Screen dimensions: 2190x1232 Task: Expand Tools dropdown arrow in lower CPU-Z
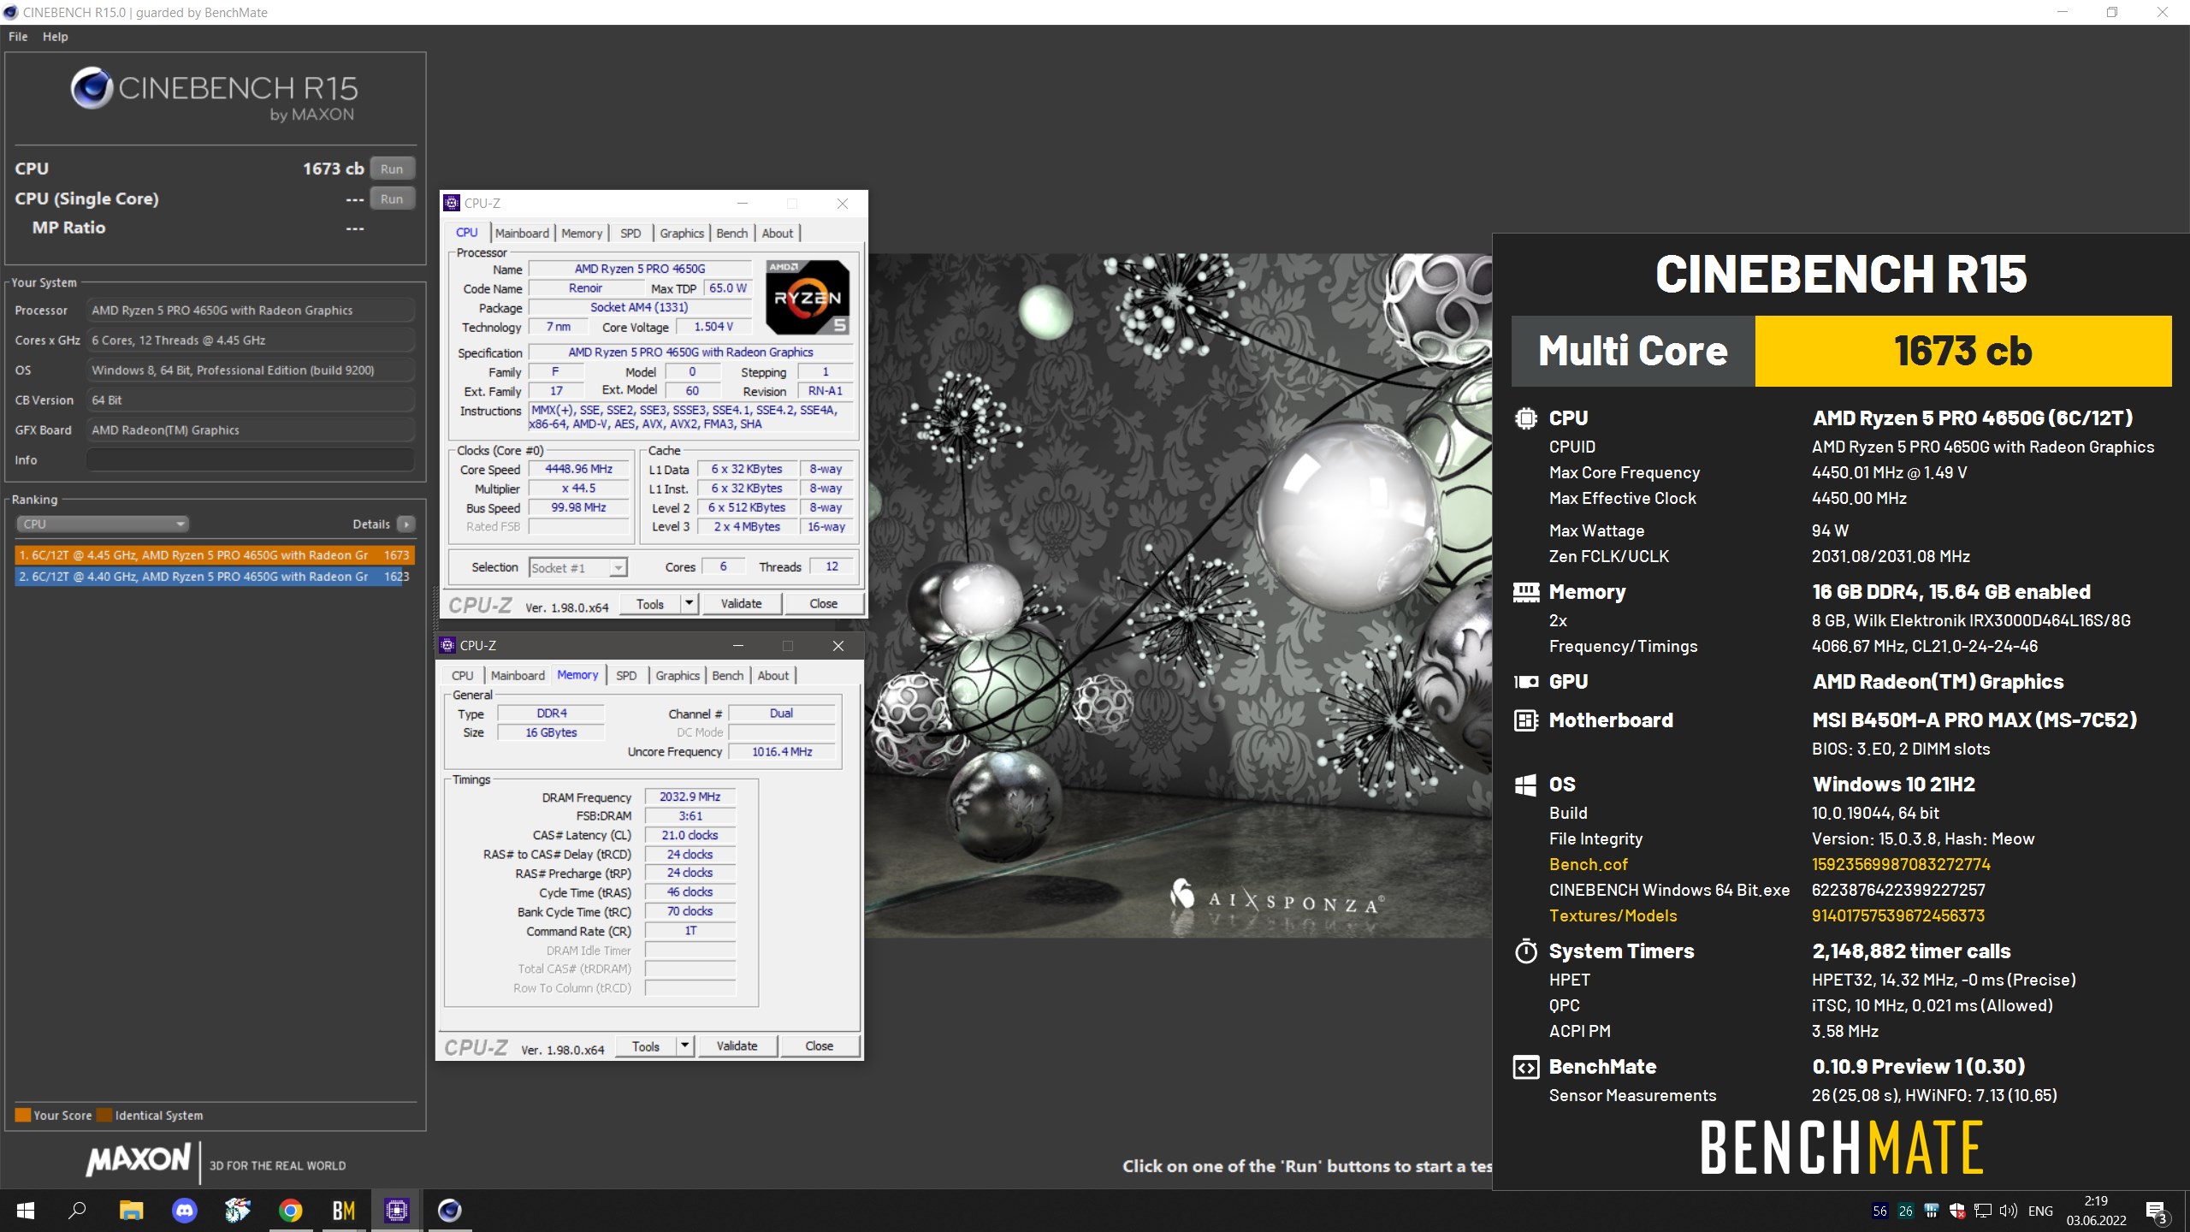click(685, 1046)
